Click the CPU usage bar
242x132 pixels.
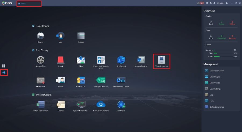(x=223, y=53)
